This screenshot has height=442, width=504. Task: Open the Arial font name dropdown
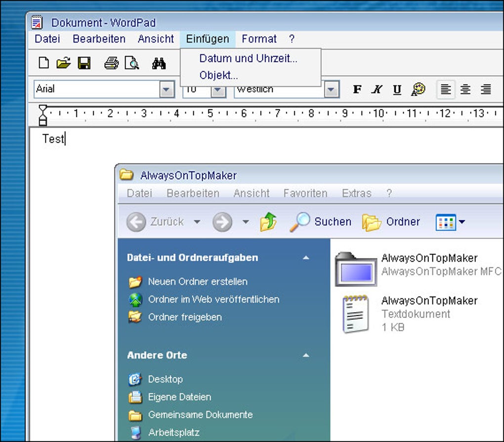(x=167, y=90)
